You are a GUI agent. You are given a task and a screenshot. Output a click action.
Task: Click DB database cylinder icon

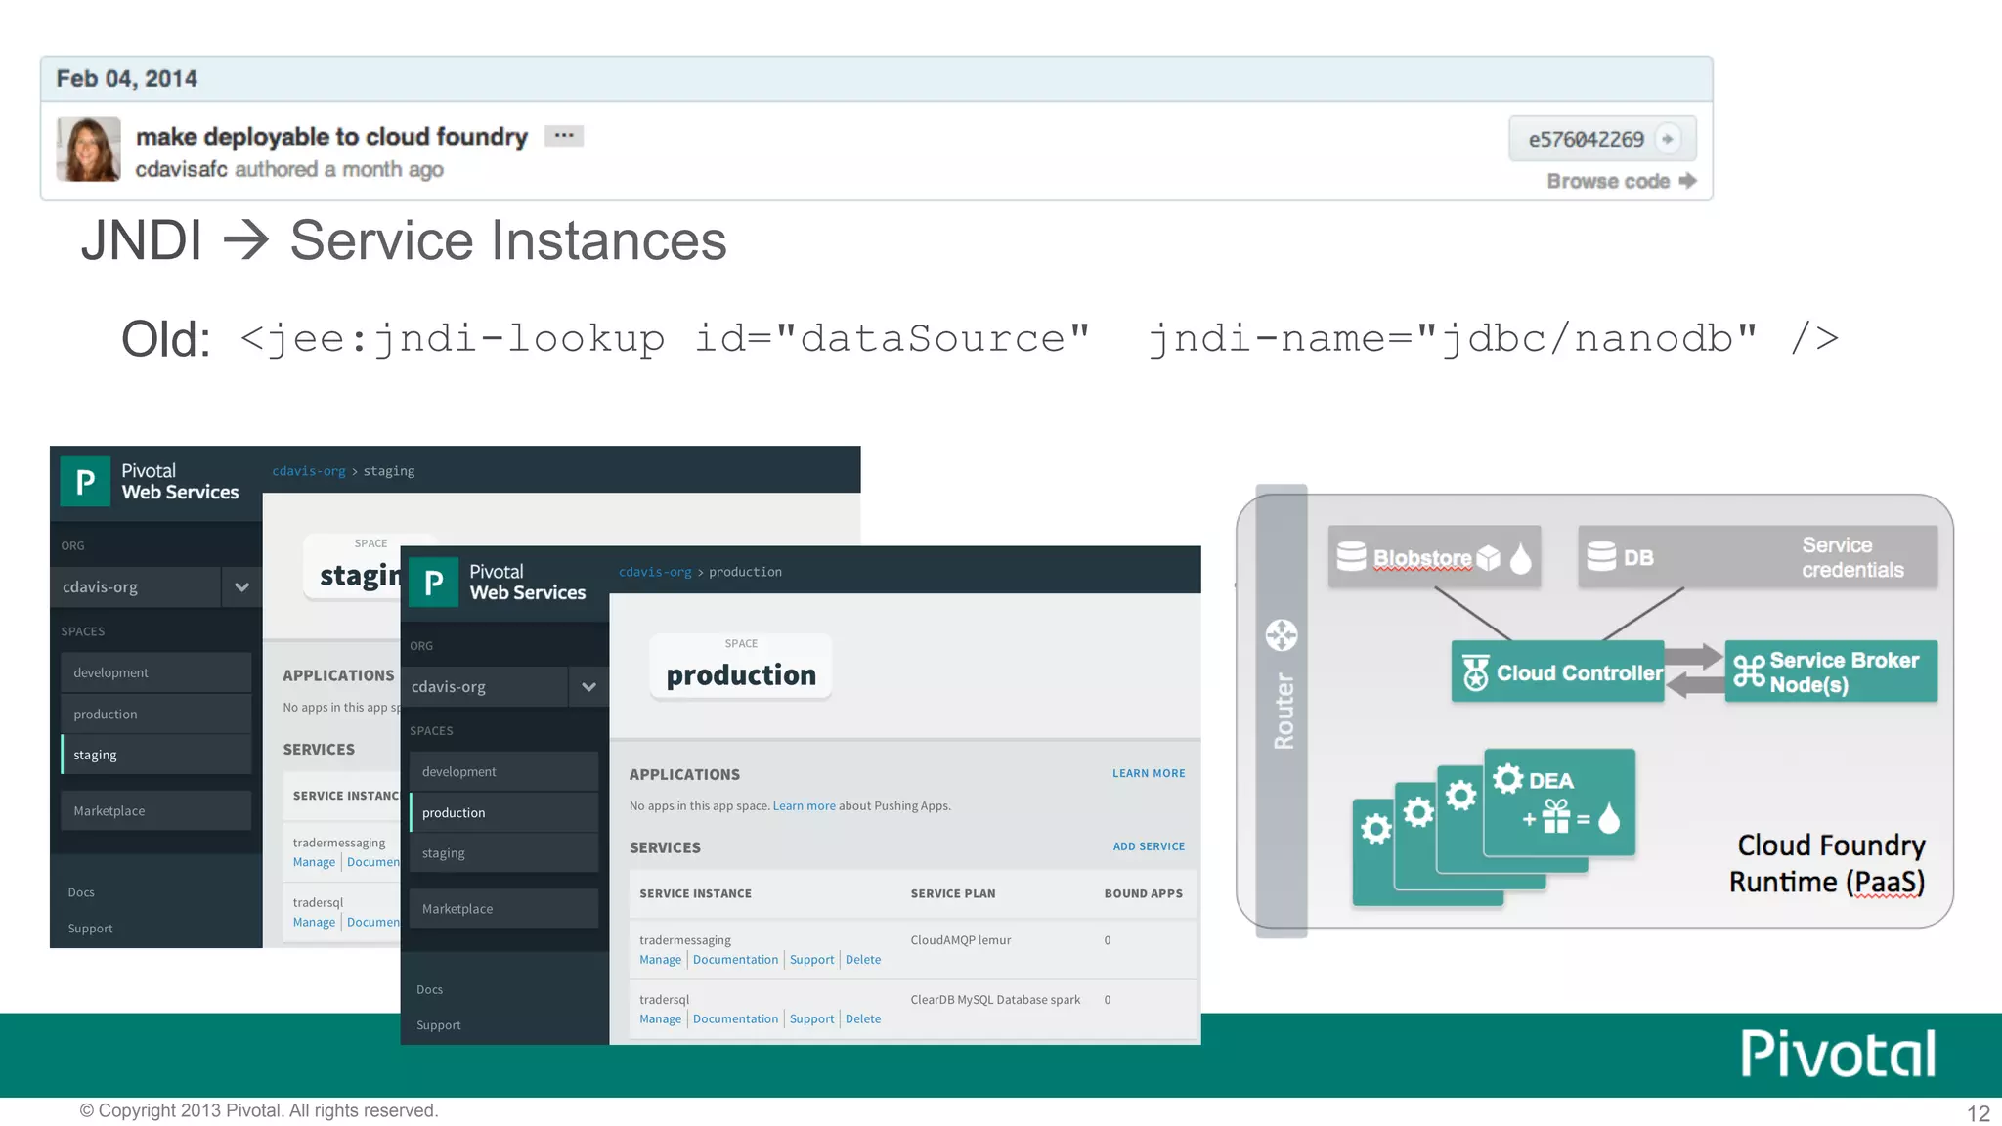coord(1601,556)
